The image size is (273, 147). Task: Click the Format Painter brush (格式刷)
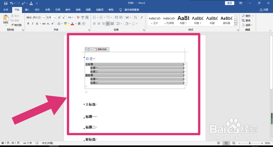(16, 25)
